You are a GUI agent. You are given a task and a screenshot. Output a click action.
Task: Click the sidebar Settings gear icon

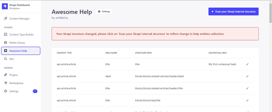pos(5,91)
